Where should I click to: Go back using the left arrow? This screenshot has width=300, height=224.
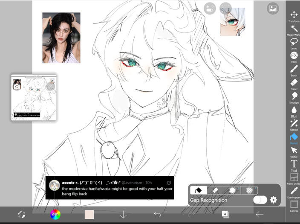pos(259,215)
